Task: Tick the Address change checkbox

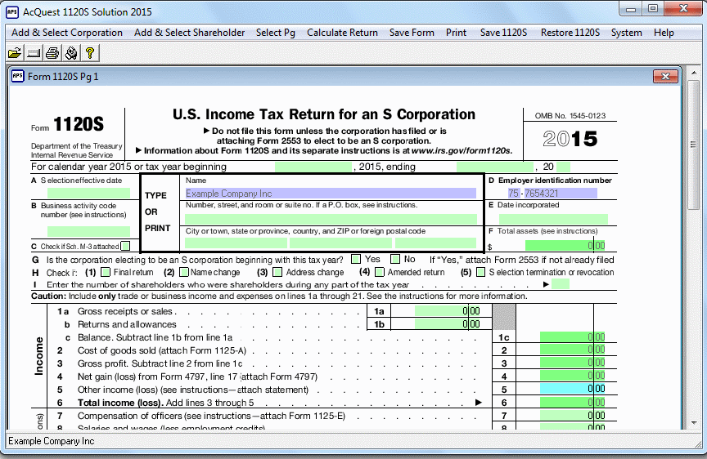Action: pos(277,272)
